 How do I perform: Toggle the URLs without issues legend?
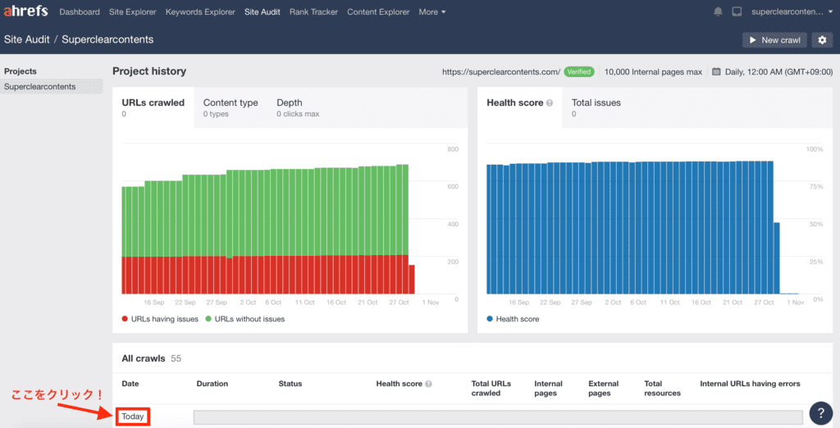244,319
